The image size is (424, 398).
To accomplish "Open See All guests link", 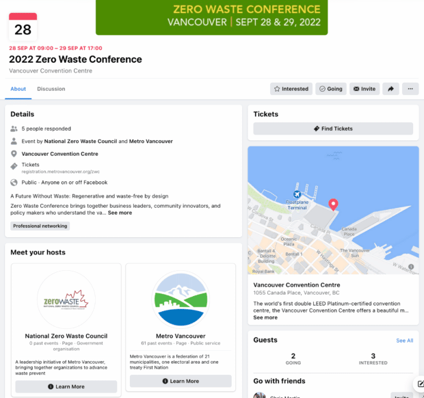I will (405, 341).
